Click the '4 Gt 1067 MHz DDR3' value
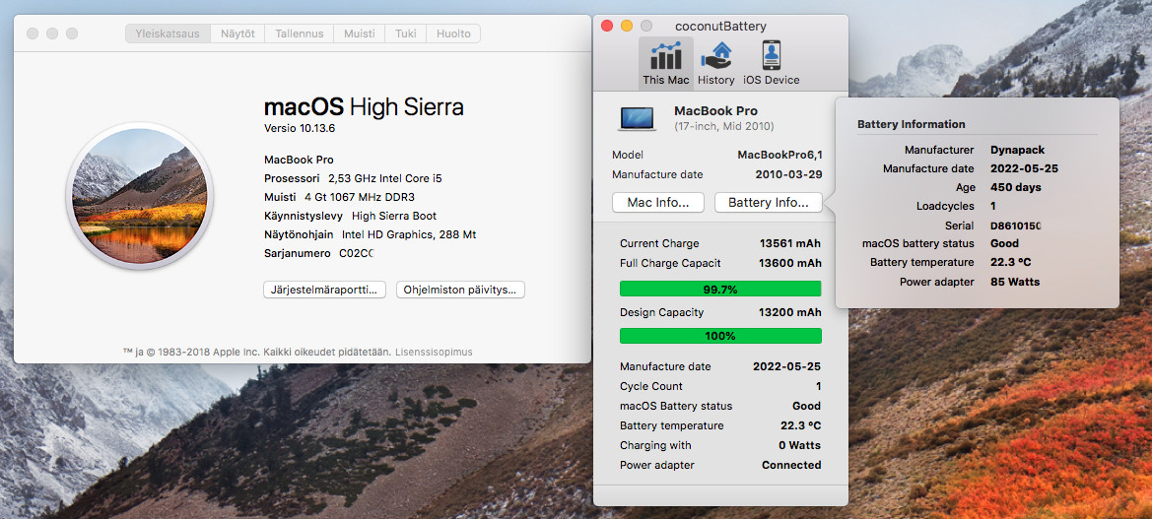The image size is (1152, 519). 360,197
